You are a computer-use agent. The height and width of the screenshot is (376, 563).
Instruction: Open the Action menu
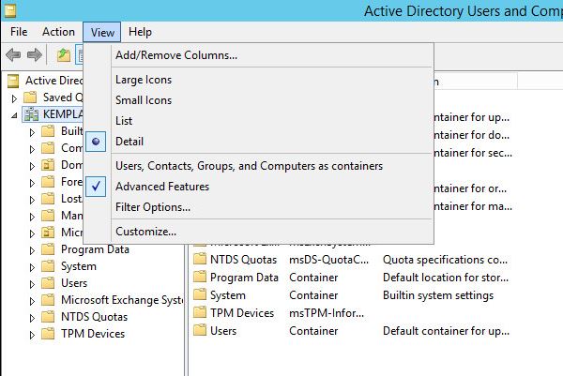pyautogui.click(x=58, y=32)
